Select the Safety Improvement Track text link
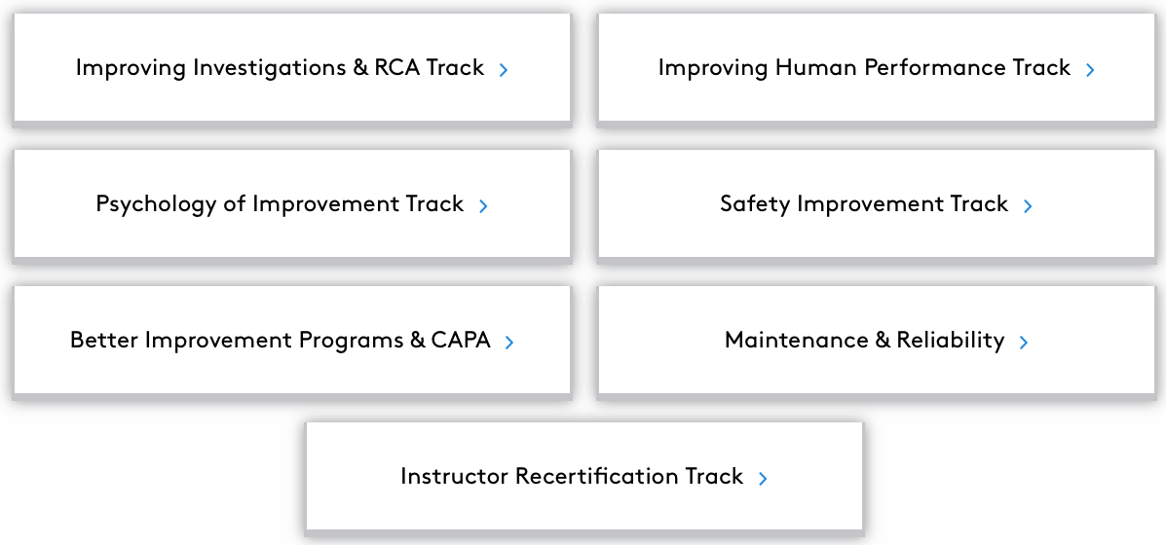Screen dimensions: 1166x545 pyautogui.click(x=864, y=203)
